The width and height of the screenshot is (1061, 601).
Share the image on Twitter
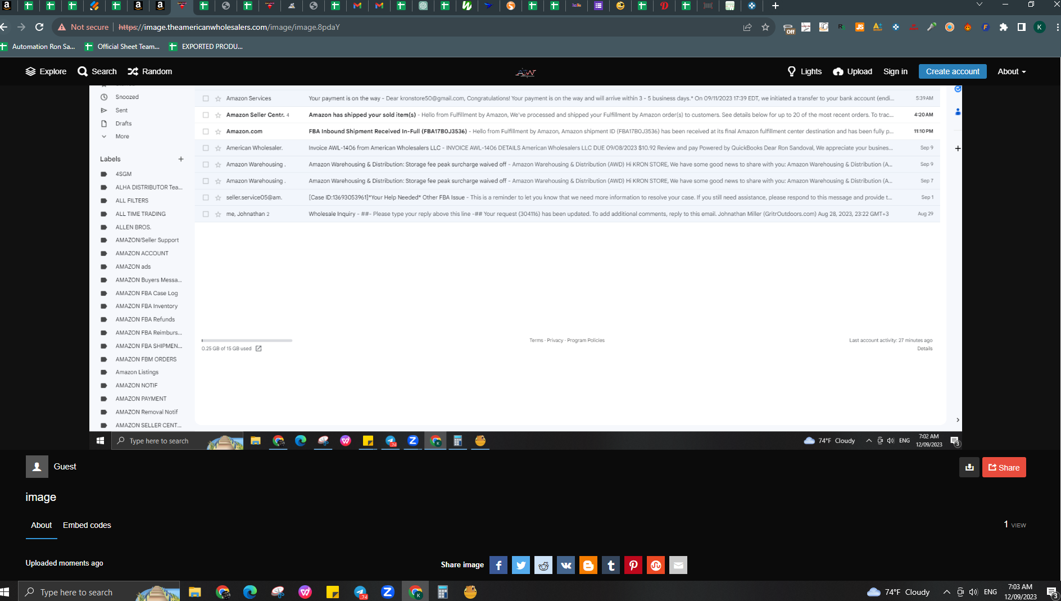click(521, 565)
